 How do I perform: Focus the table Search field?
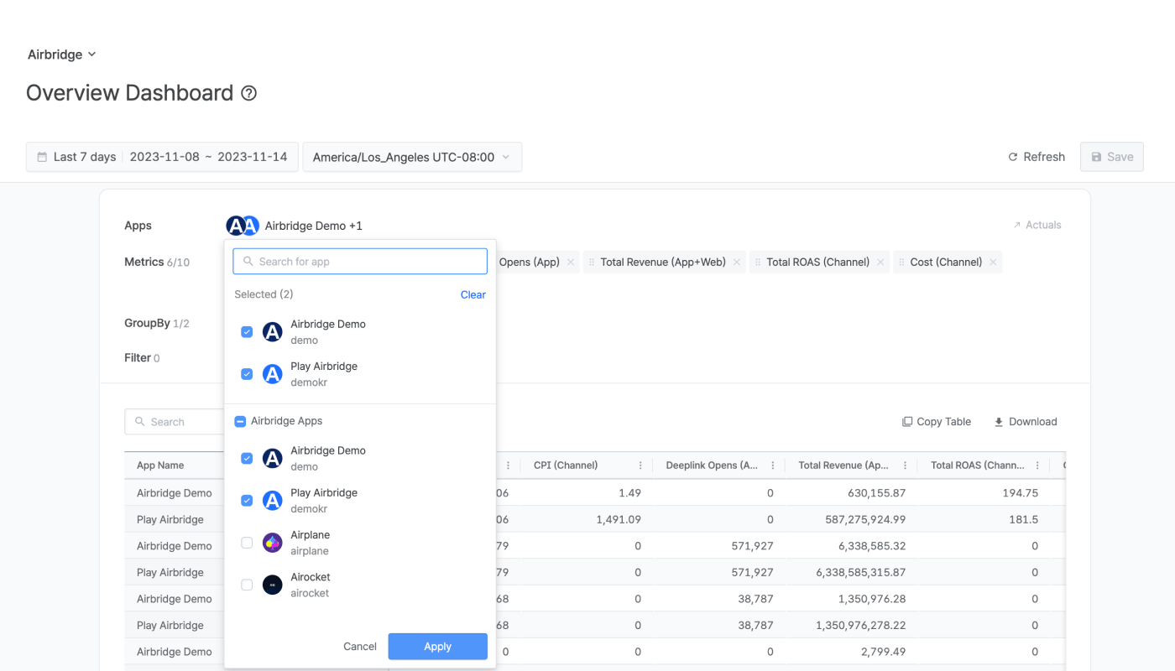(175, 422)
